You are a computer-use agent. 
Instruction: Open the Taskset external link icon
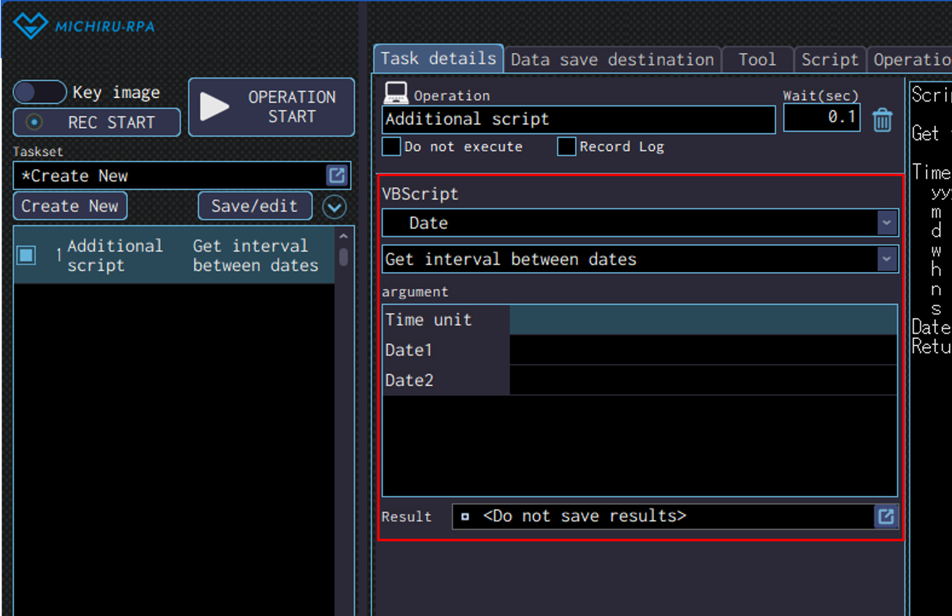pos(337,175)
